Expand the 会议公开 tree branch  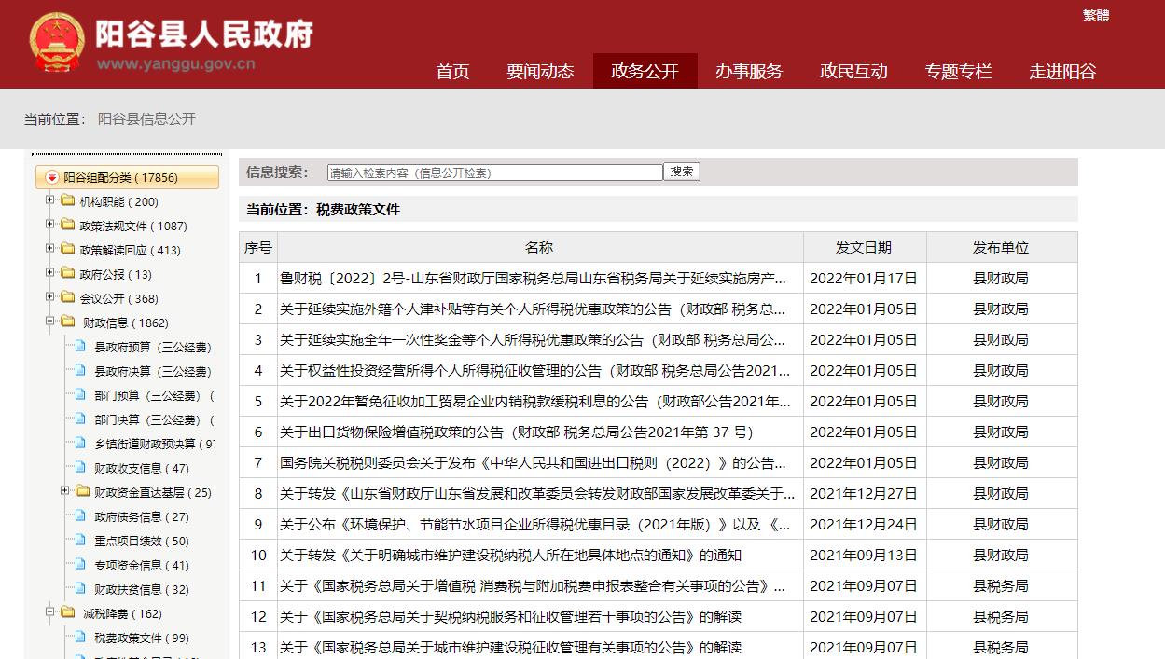click(50, 297)
